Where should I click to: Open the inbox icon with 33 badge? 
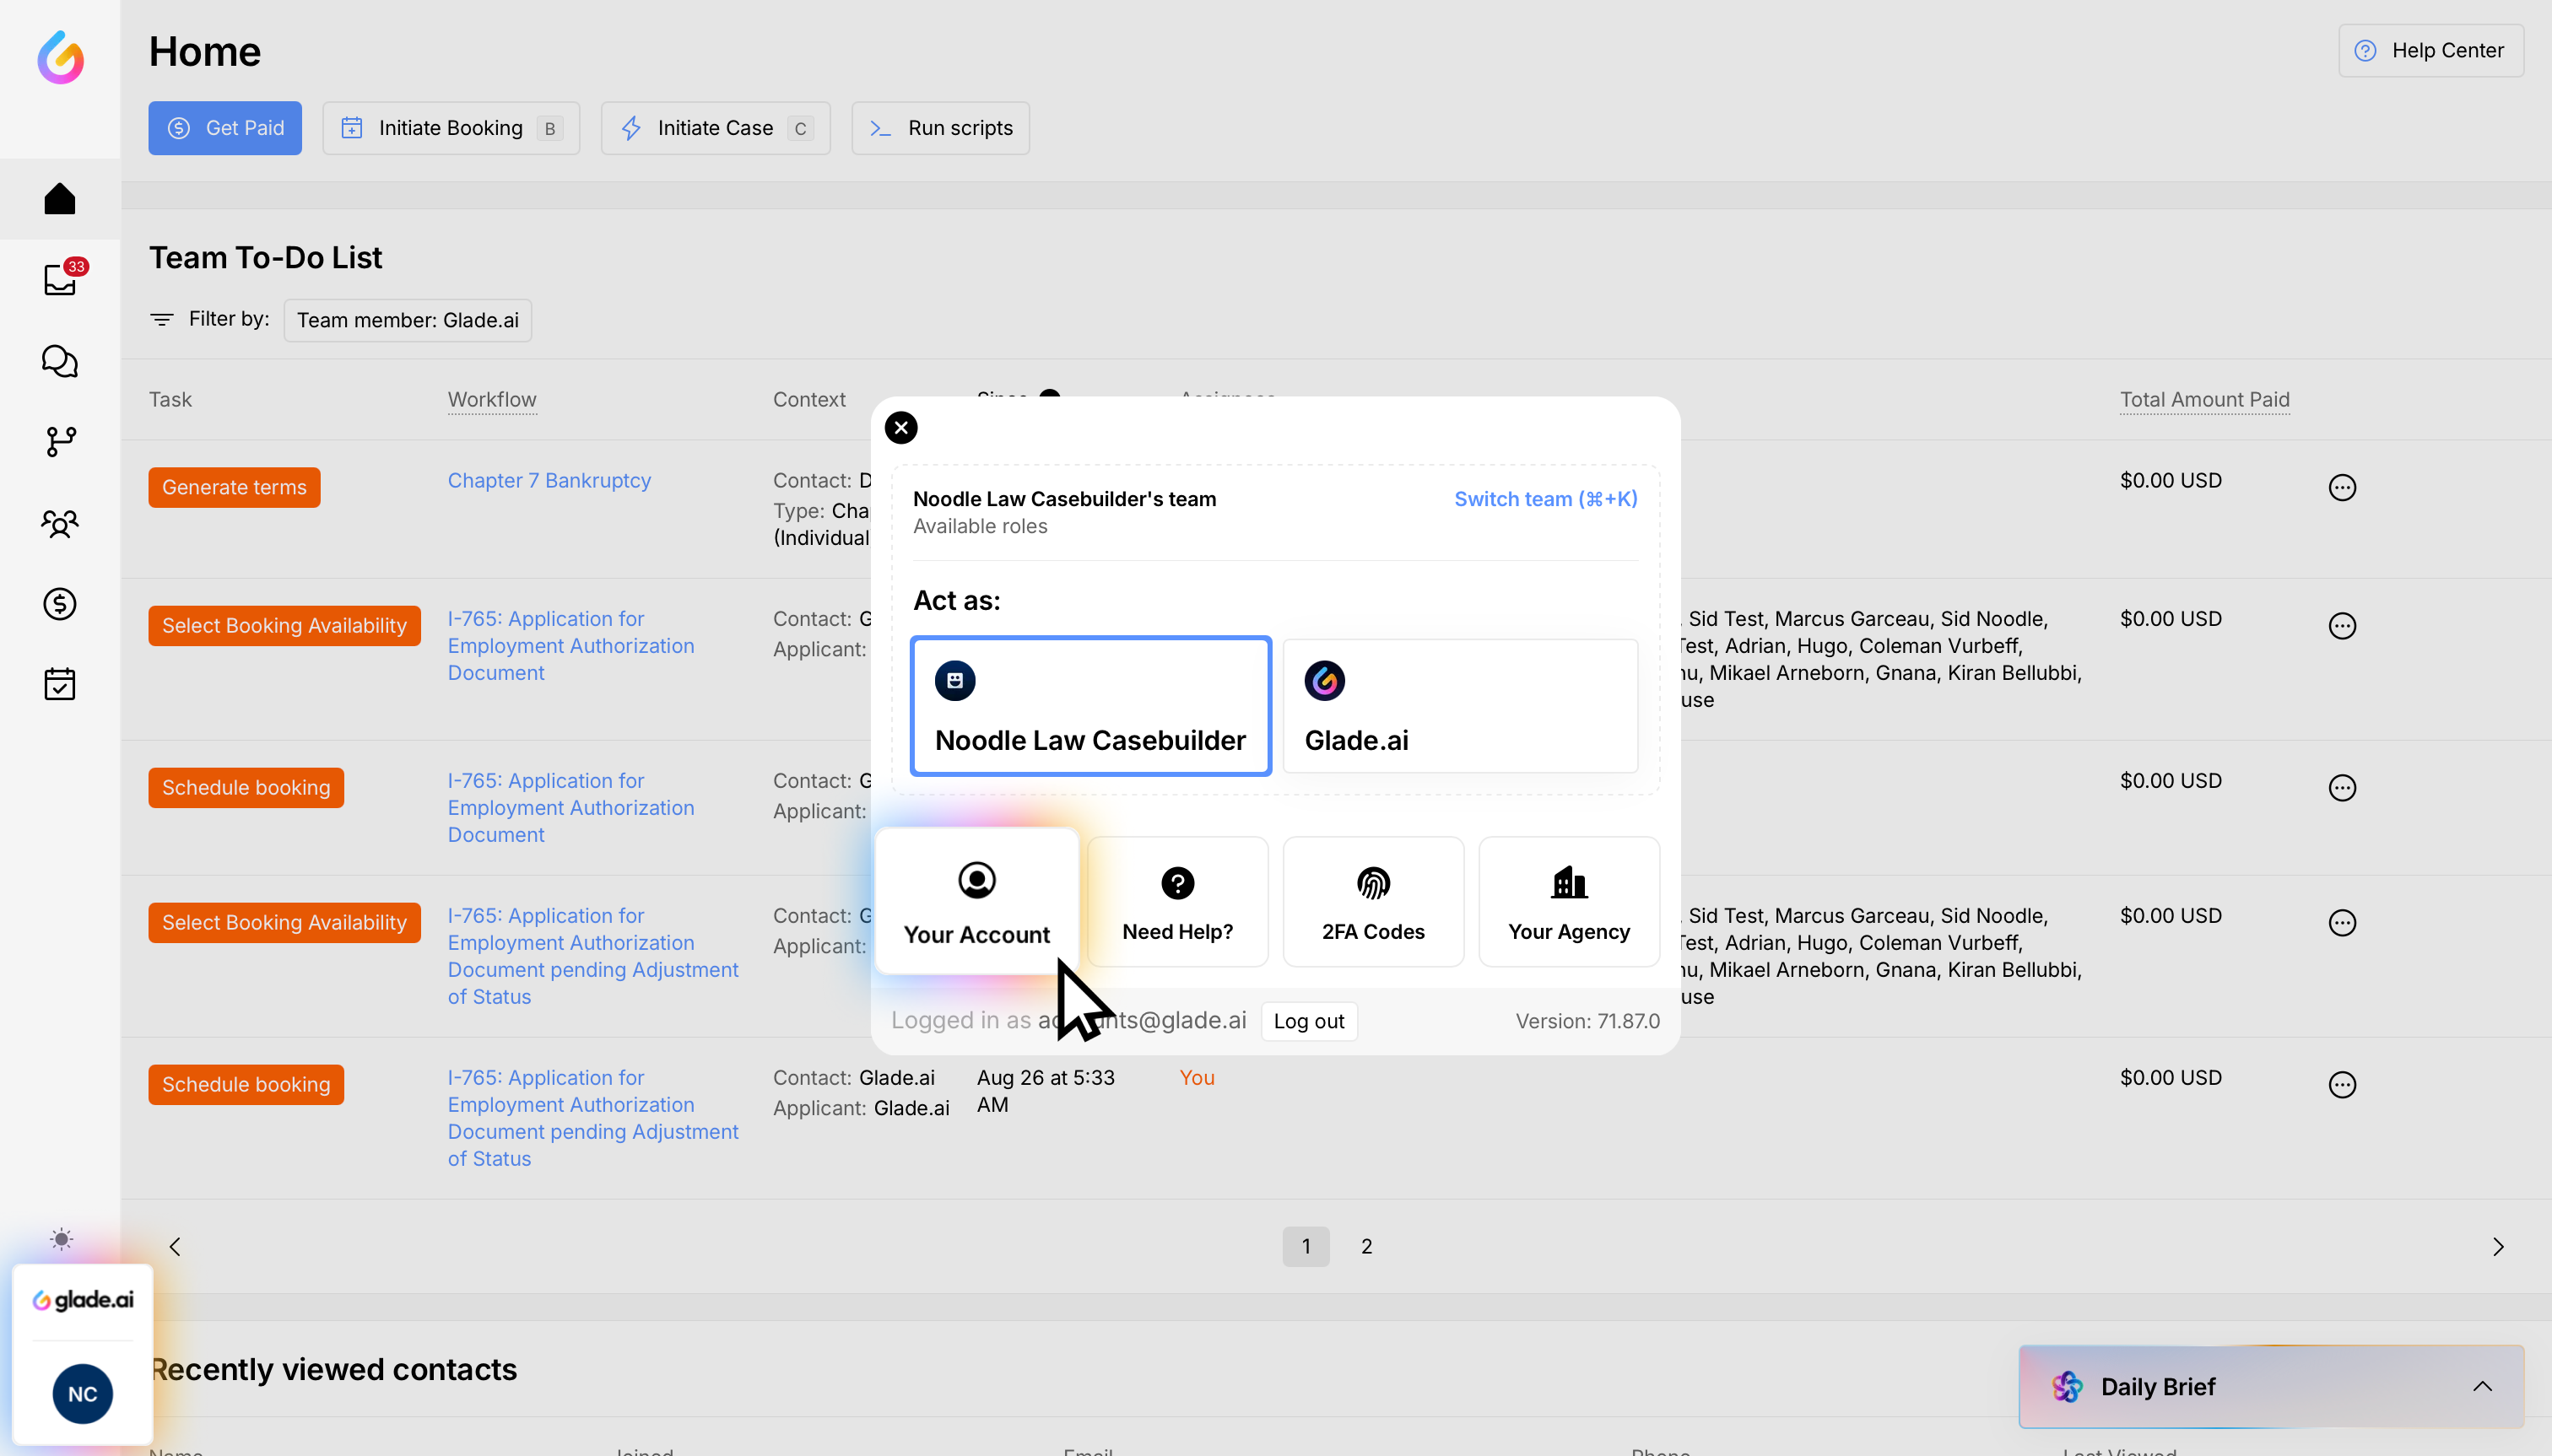(x=60, y=280)
